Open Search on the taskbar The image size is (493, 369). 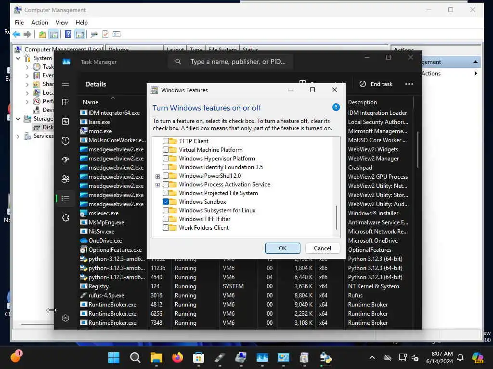point(135,357)
